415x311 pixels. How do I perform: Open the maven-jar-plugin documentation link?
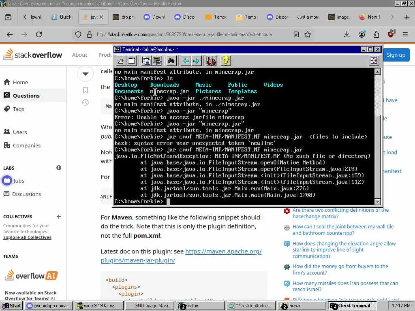point(181,256)
